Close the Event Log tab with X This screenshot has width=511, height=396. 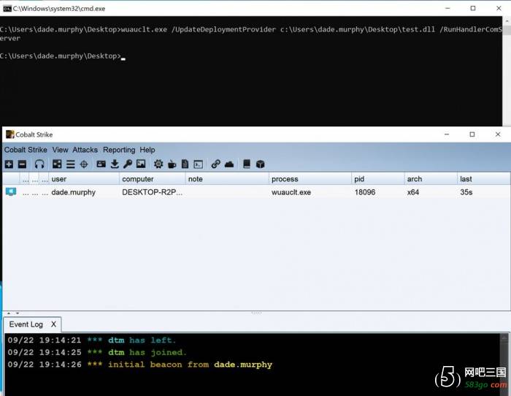[x=53, y=324]
